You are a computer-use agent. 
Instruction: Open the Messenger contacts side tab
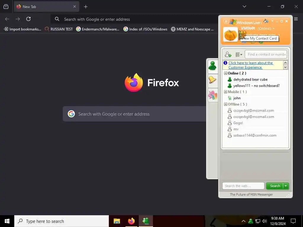[x=212, y=66]
